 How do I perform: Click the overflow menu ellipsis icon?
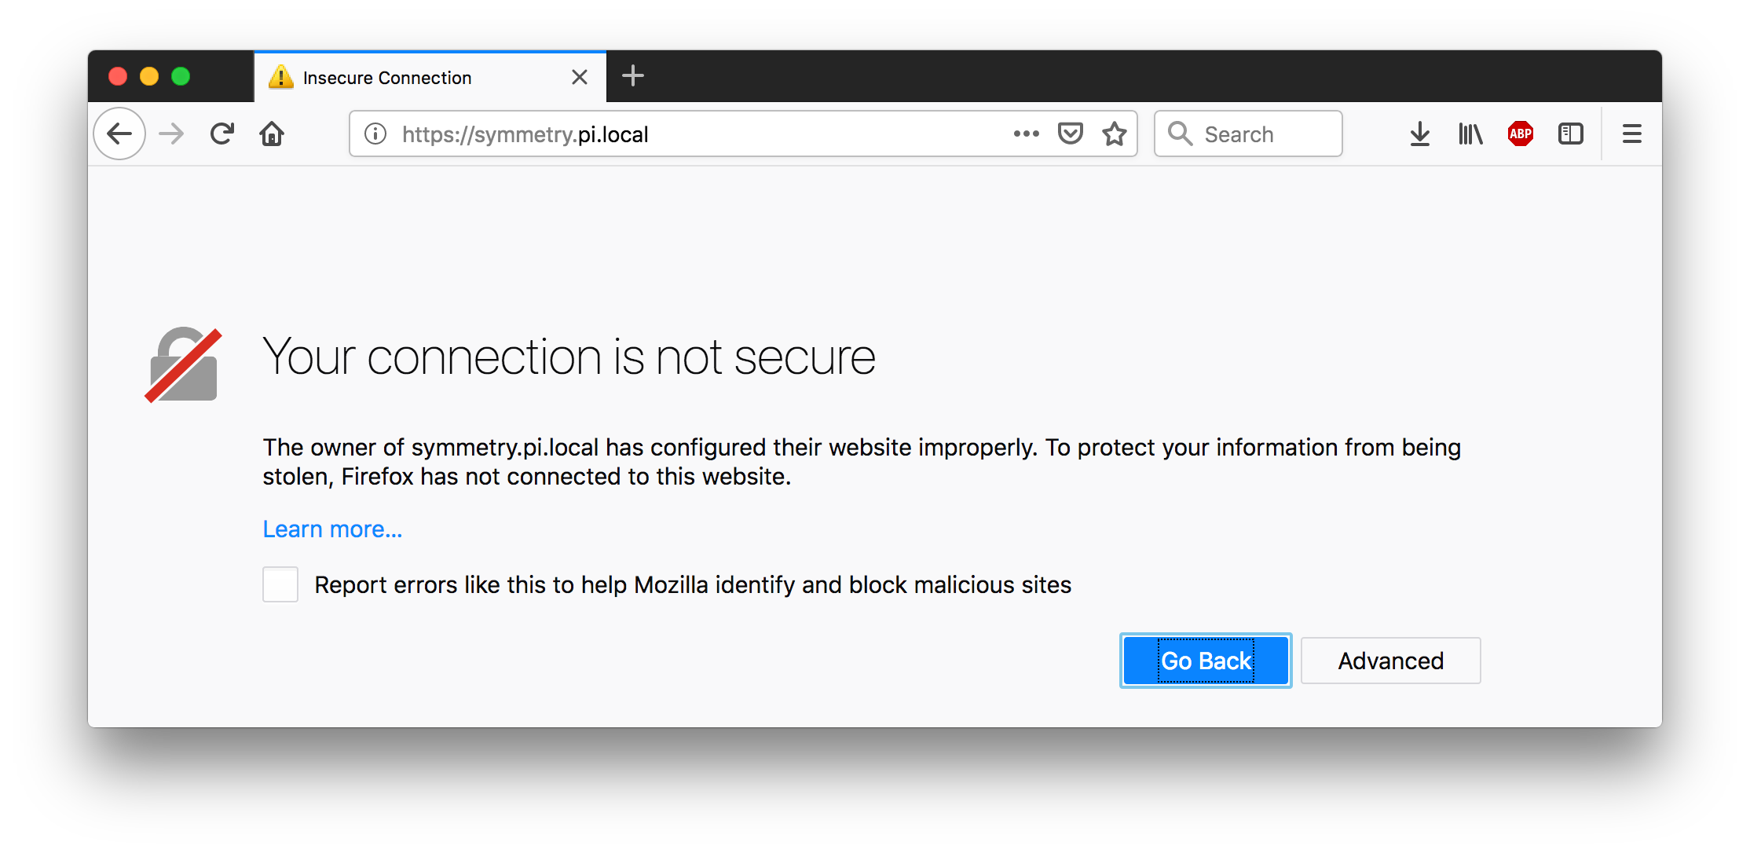1027,134
